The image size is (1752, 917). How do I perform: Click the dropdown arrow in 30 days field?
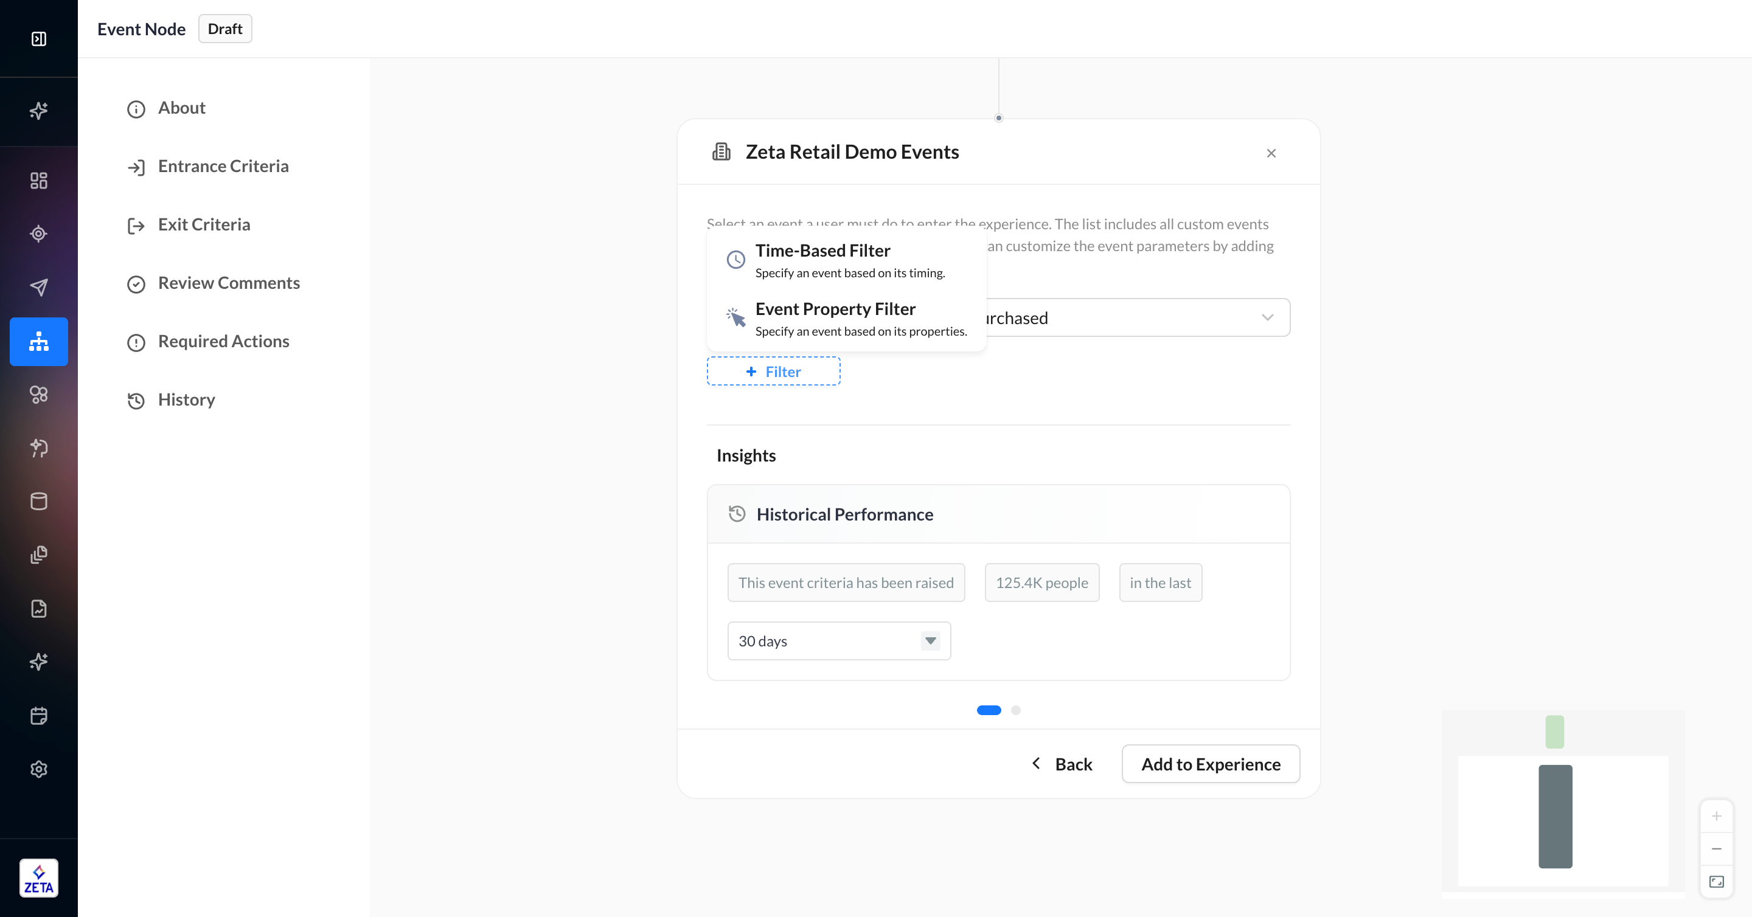tap(930, 641)
